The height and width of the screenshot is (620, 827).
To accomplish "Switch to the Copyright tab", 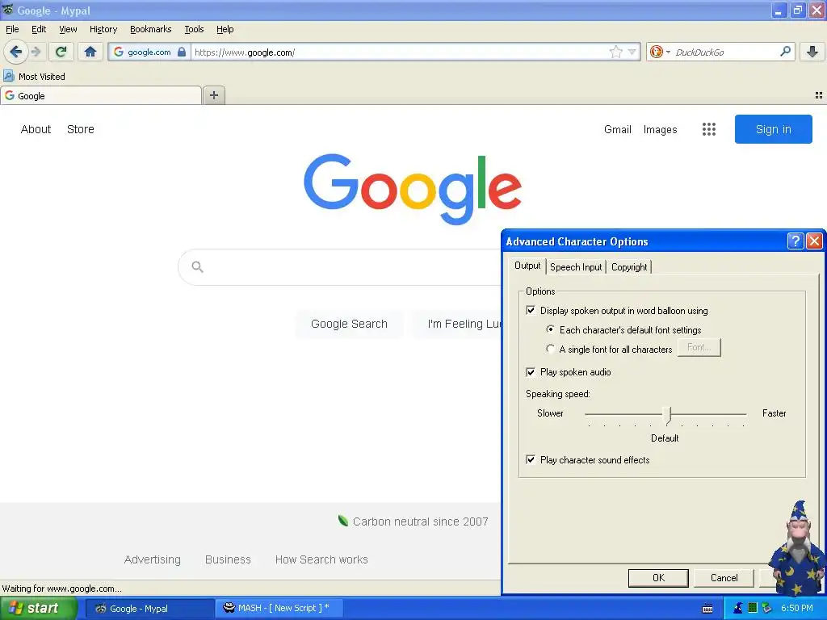I will pos(628,266).
